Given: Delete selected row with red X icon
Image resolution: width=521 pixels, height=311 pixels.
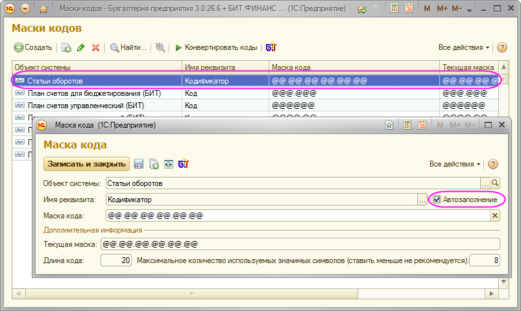Looking at the screenshot, I should point(95,48).
